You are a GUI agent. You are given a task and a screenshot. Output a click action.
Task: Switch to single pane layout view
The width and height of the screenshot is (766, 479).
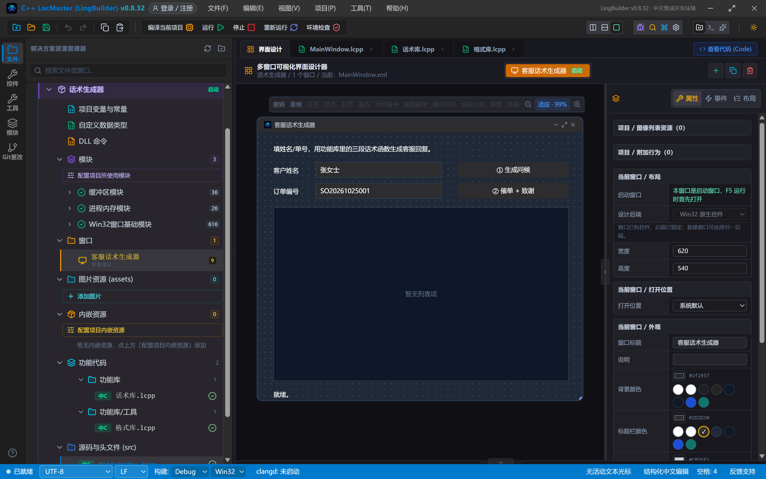point(616,28)
